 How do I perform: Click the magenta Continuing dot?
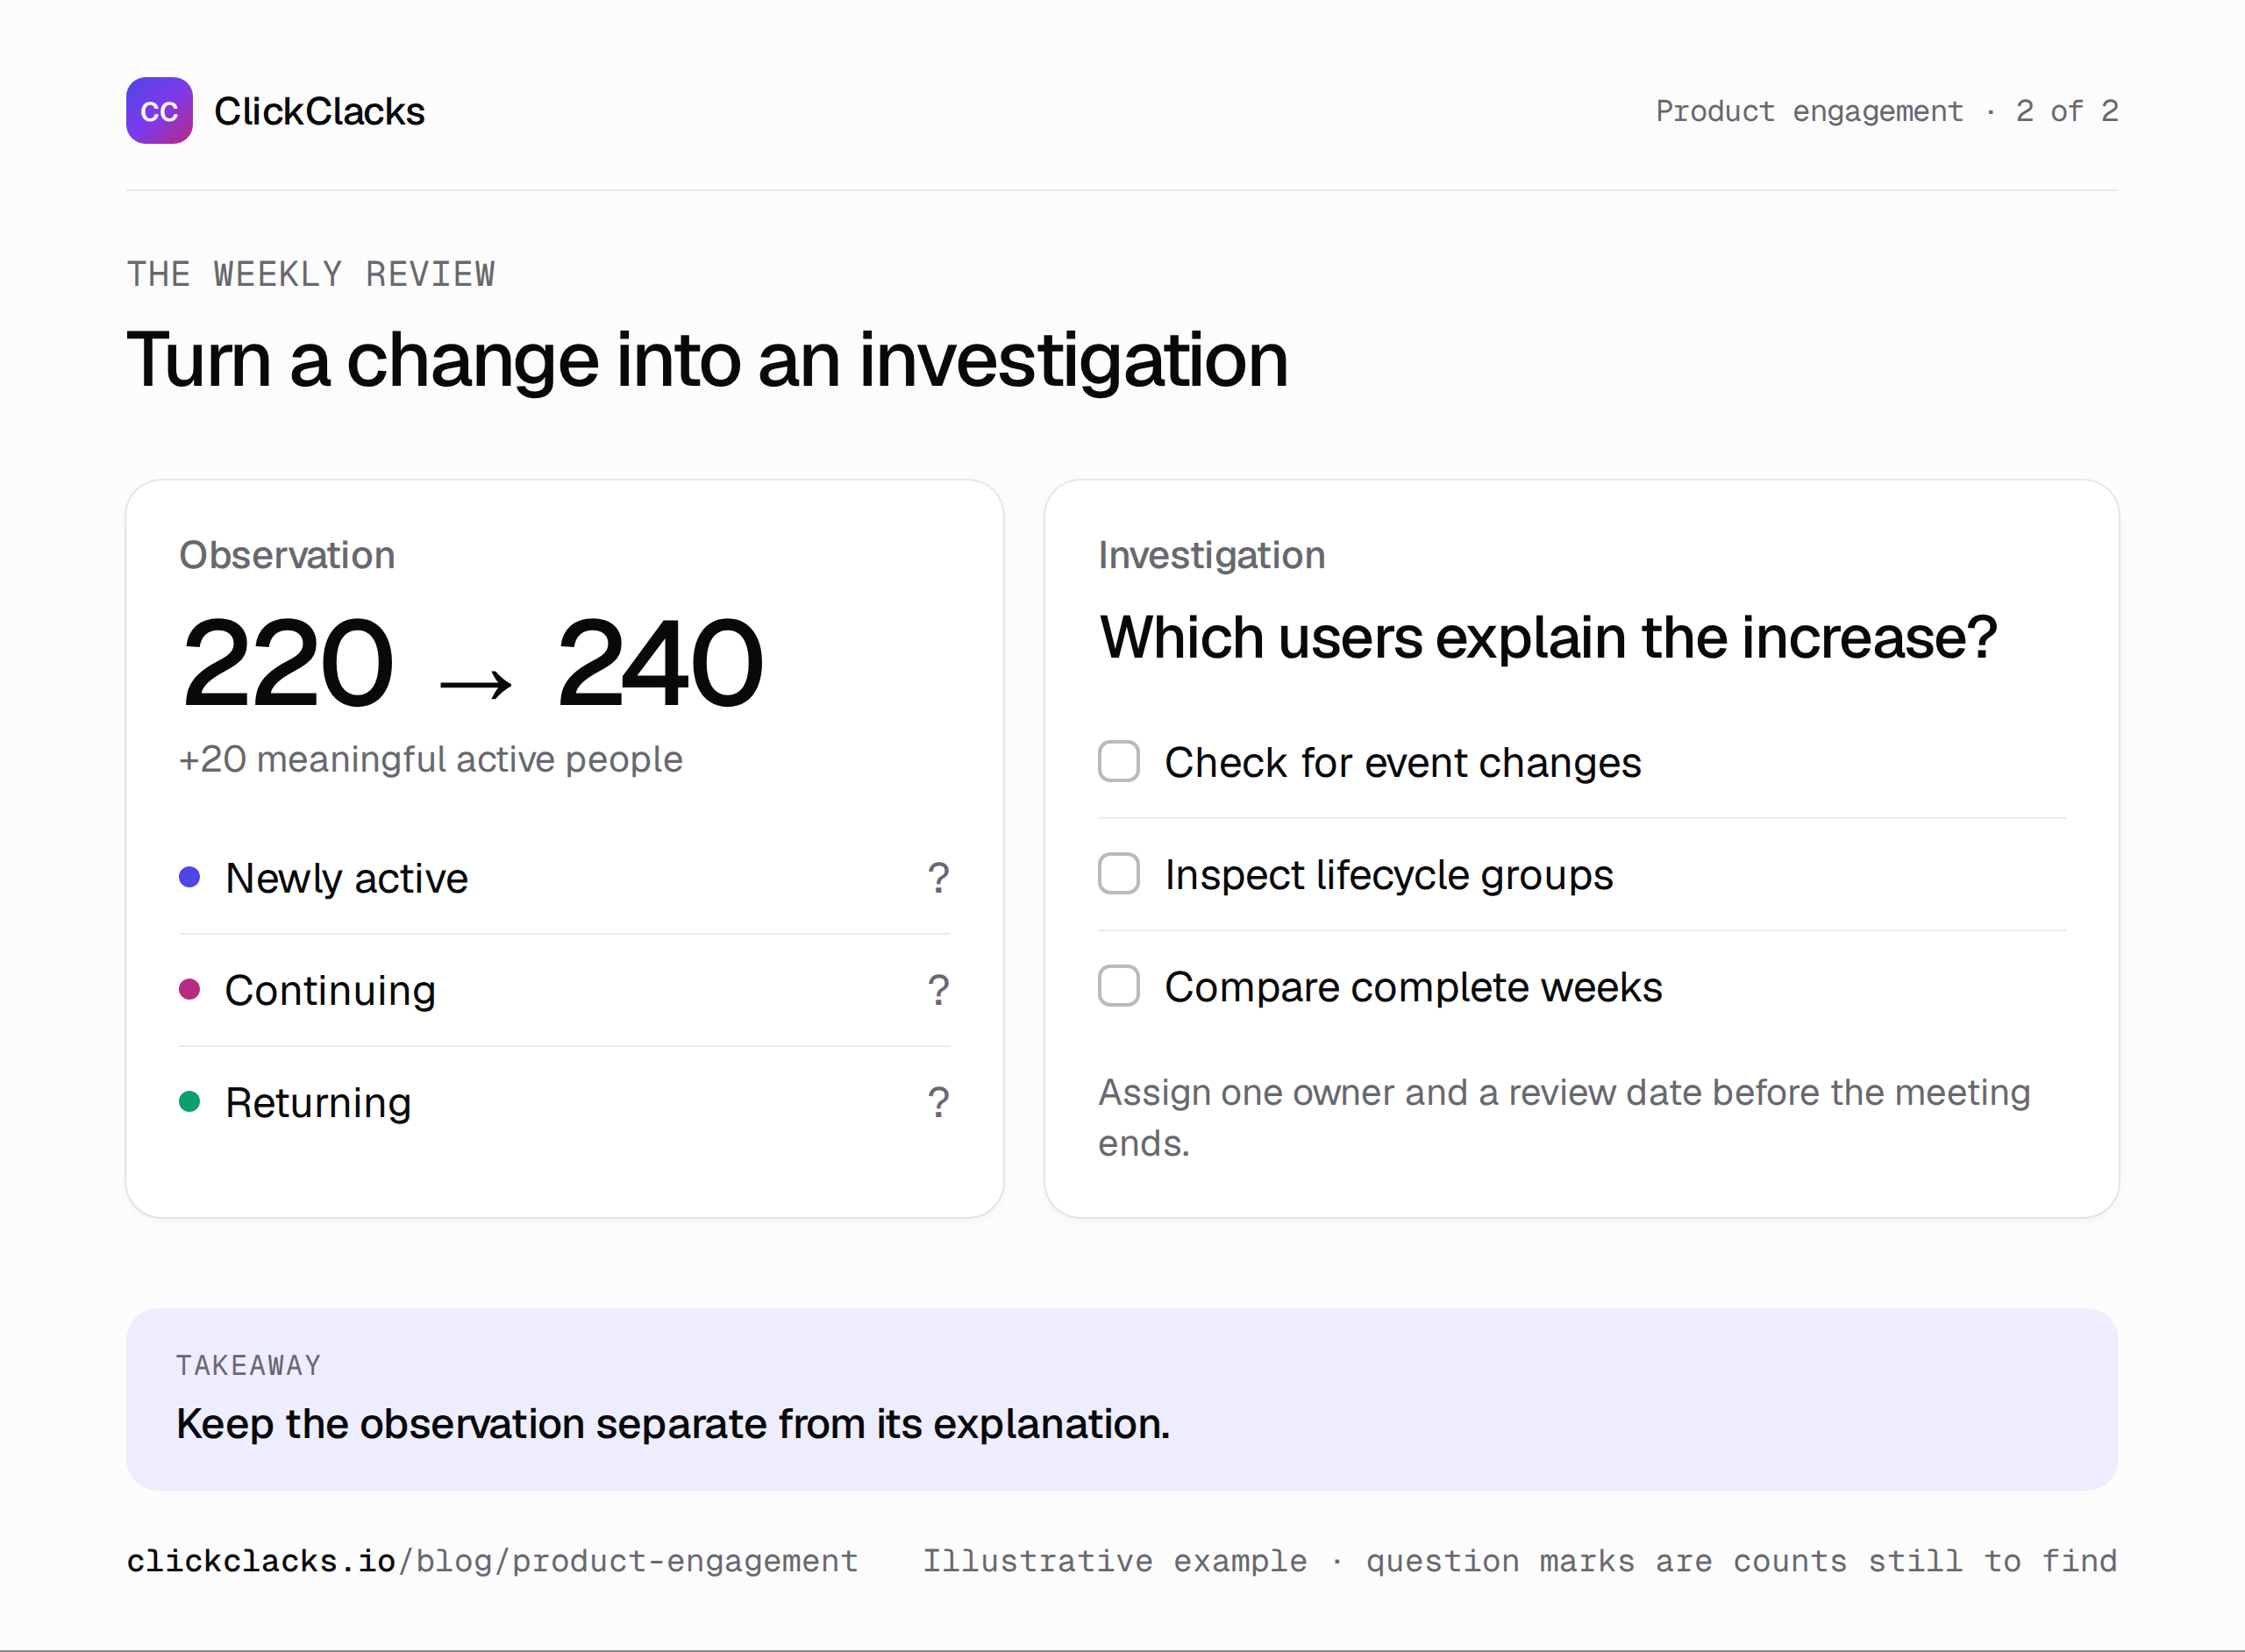189,989
